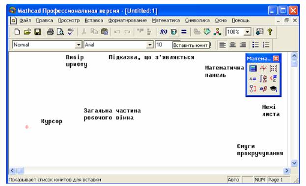This screenshot has height=186, width=306.
Task: Open the Просмотр menu
Action: (69, 21)
